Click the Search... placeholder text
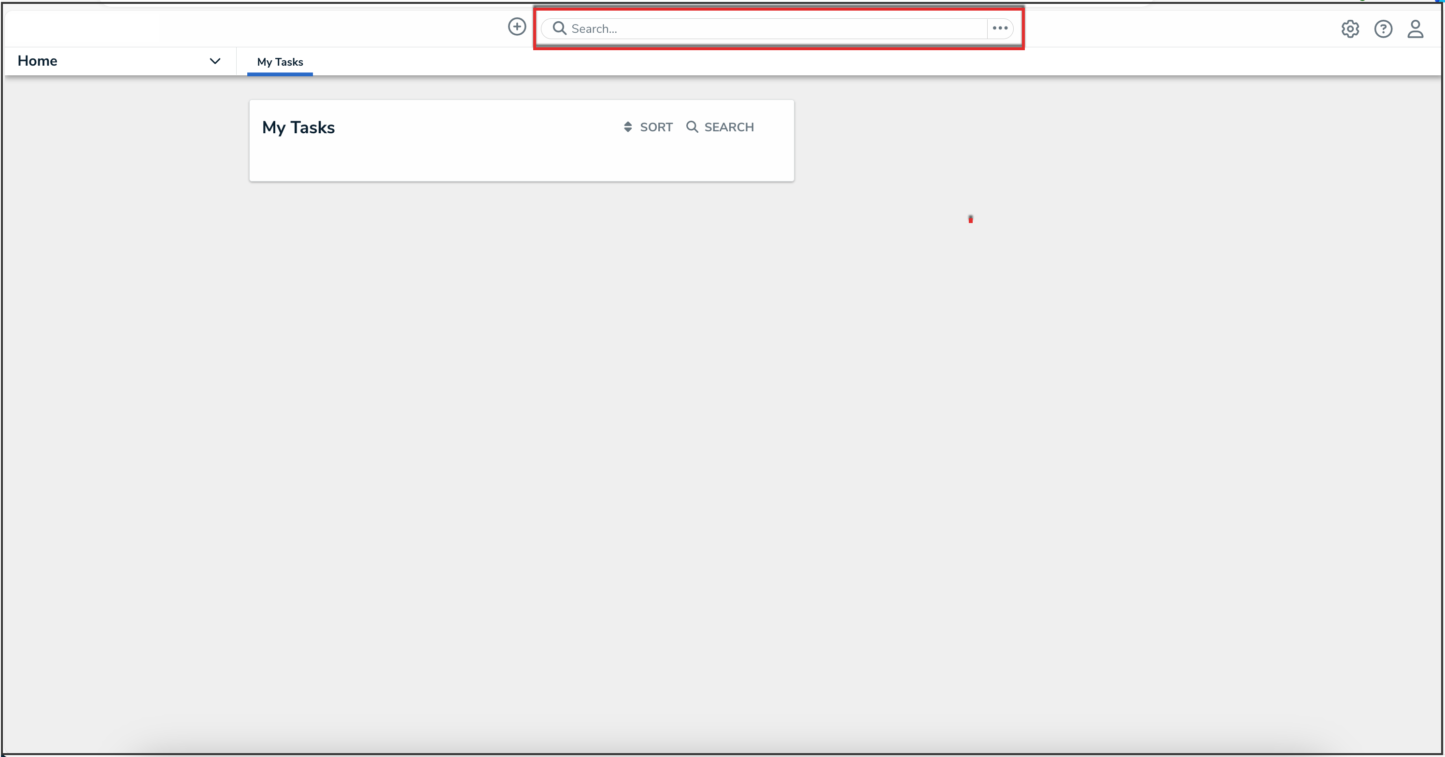Screen dimensions: 1445x757 594,28
